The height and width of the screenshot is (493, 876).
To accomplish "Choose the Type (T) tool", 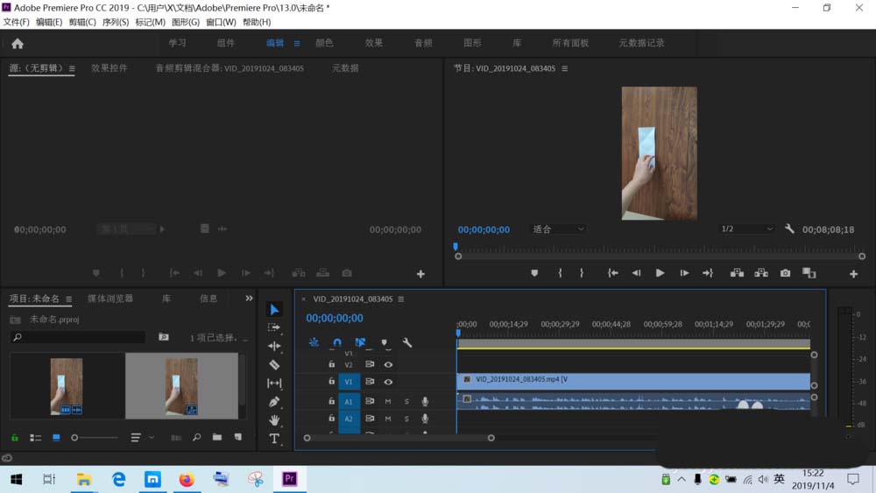I will point(274,439).
